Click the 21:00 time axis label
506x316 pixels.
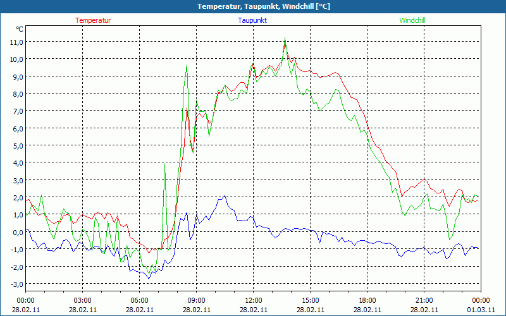pyautogui.click(x=424, y=301)
